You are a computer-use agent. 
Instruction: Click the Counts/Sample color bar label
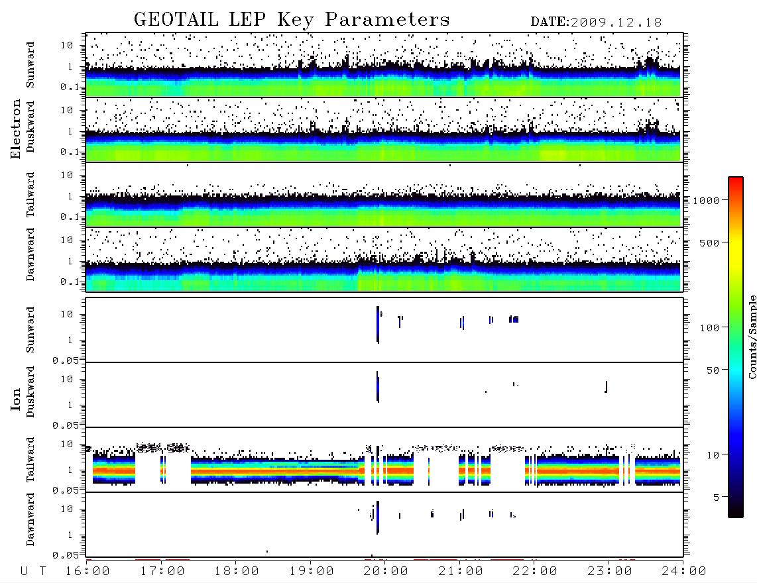[x=752, y=337]
